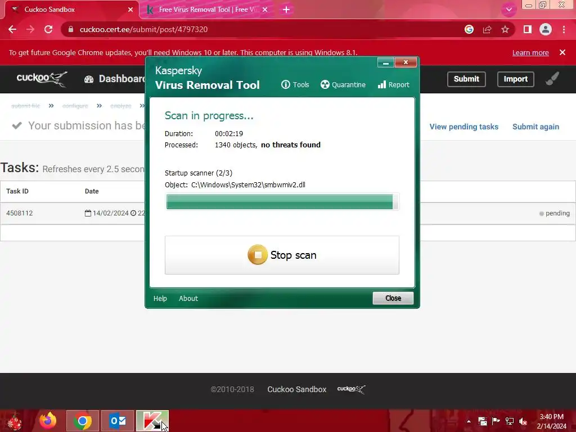Open View pending tasks link

(x=463, y=127)
